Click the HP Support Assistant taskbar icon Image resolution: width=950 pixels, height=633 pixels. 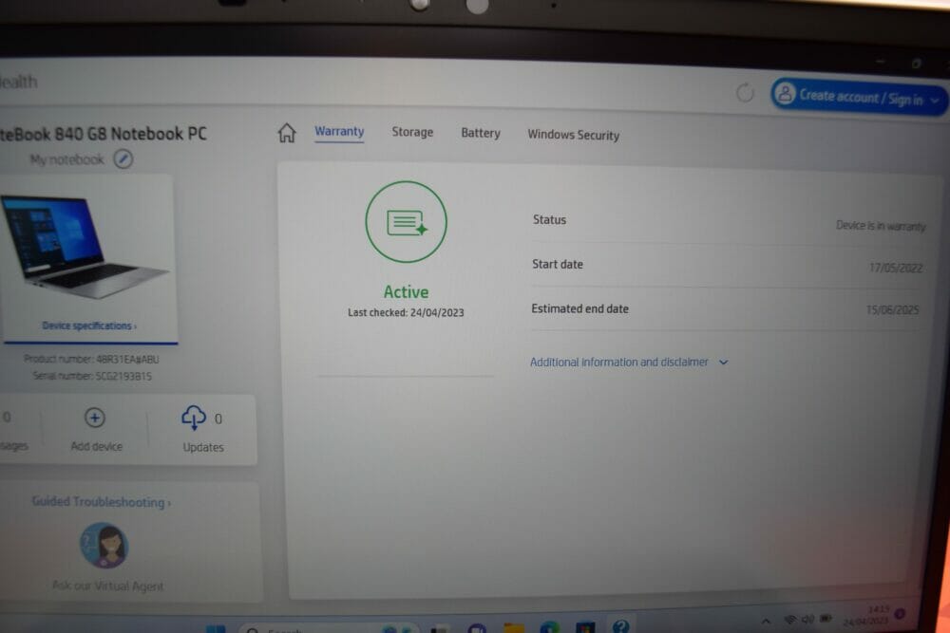[x=620, y=625]
